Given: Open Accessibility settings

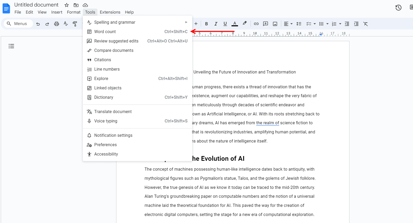Looking at the screenshot, I should pyautogui.click(x=137, y=154).
